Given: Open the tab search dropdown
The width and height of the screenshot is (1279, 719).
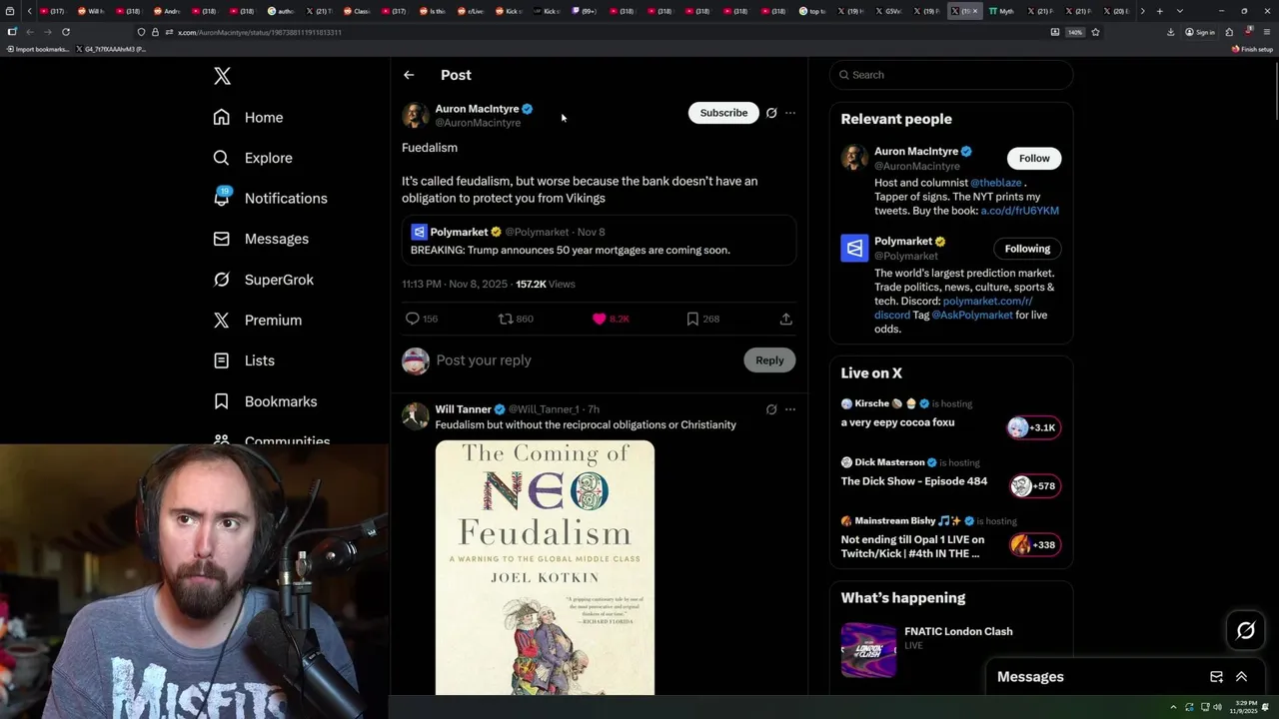Looking at the screenshot, I should tap(1179, 11).
